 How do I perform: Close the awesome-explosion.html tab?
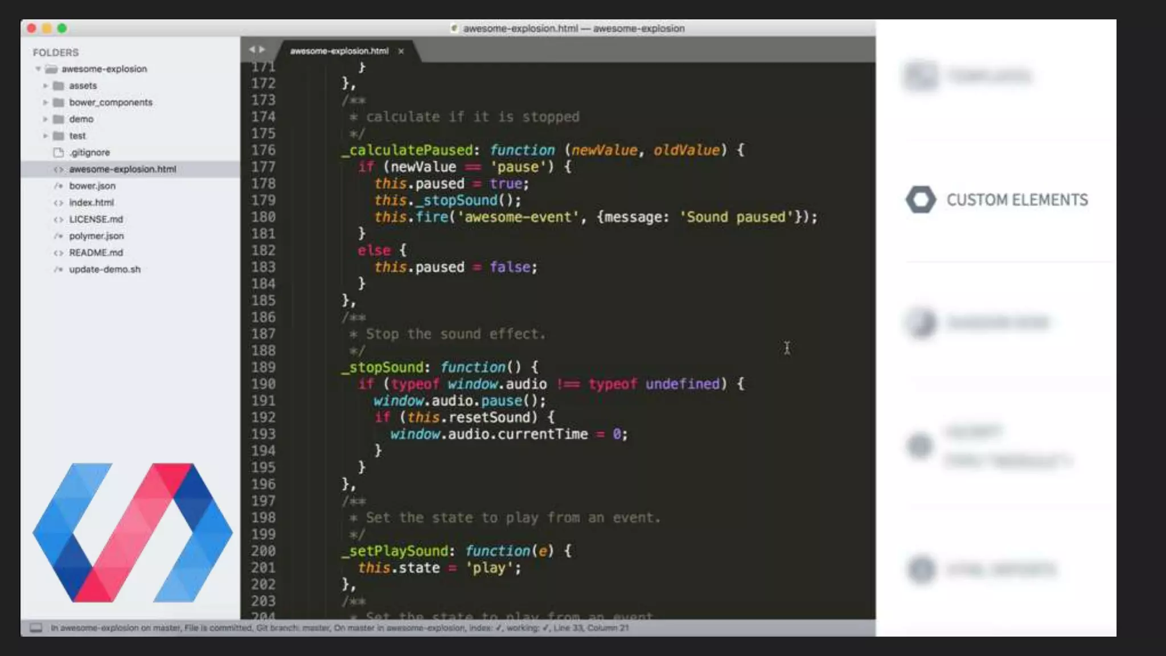pos(401,51)
